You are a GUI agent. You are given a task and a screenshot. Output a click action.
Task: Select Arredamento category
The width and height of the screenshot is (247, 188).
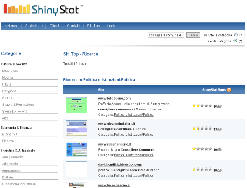pos(12,170)
